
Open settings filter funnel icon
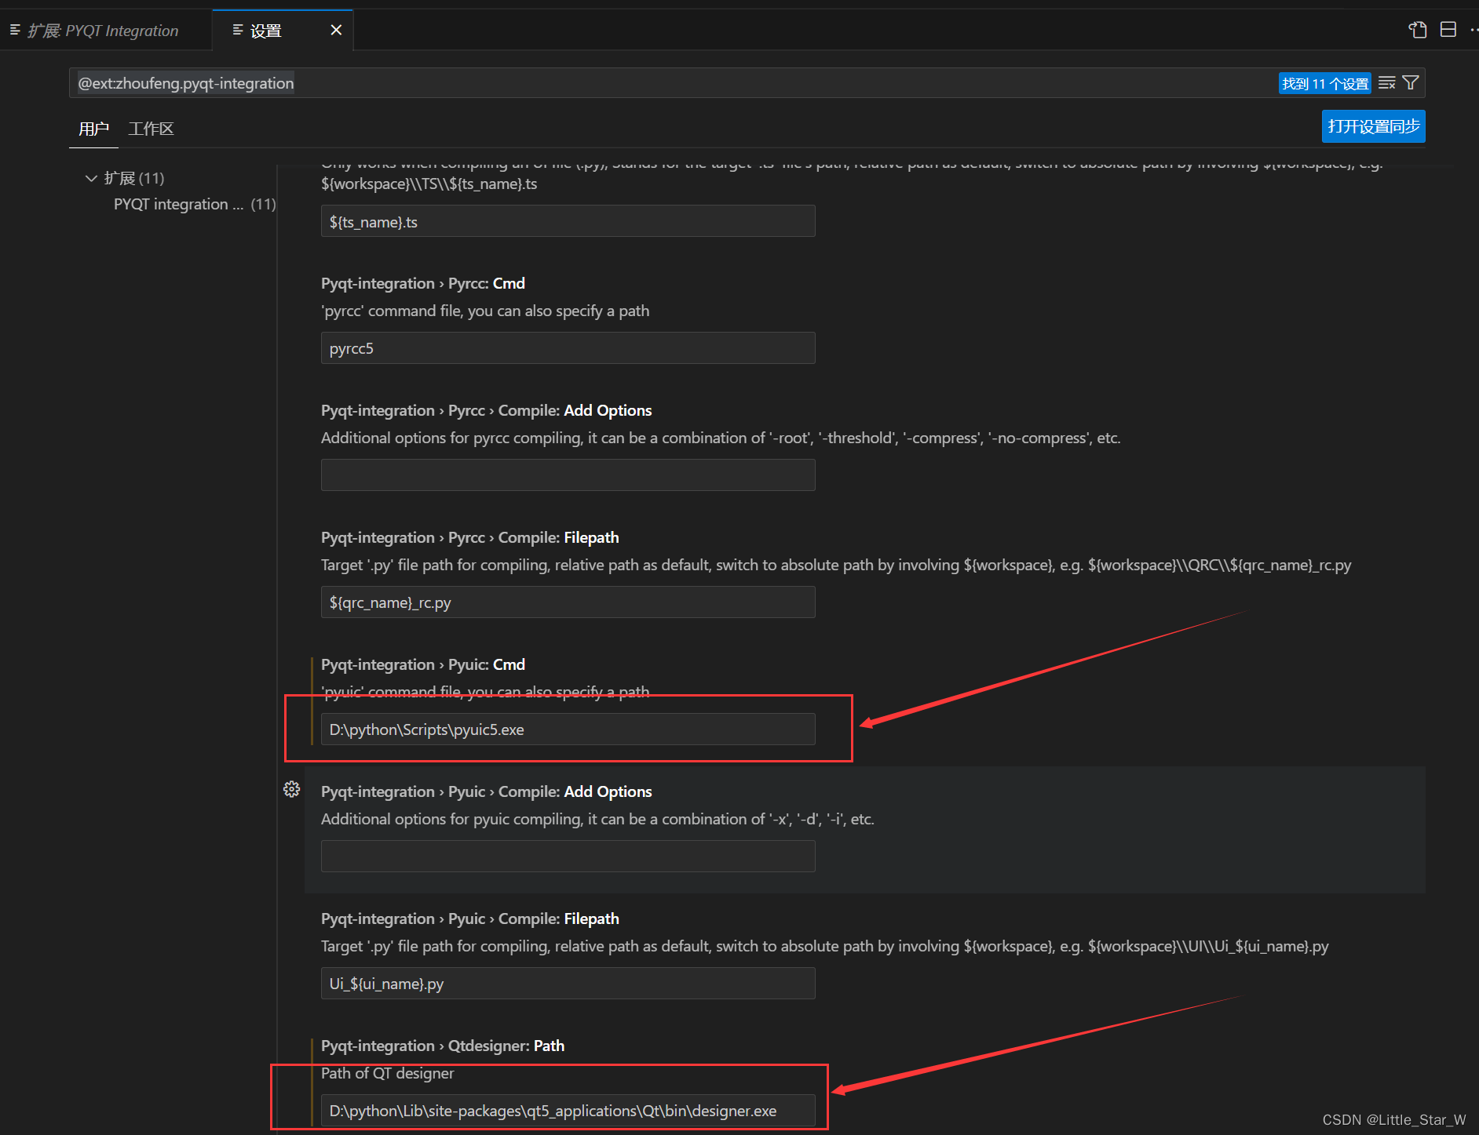(1411, 83)
